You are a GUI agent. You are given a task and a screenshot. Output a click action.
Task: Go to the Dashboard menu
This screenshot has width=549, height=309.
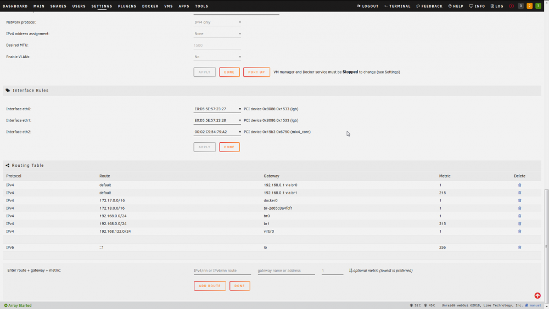15,6
